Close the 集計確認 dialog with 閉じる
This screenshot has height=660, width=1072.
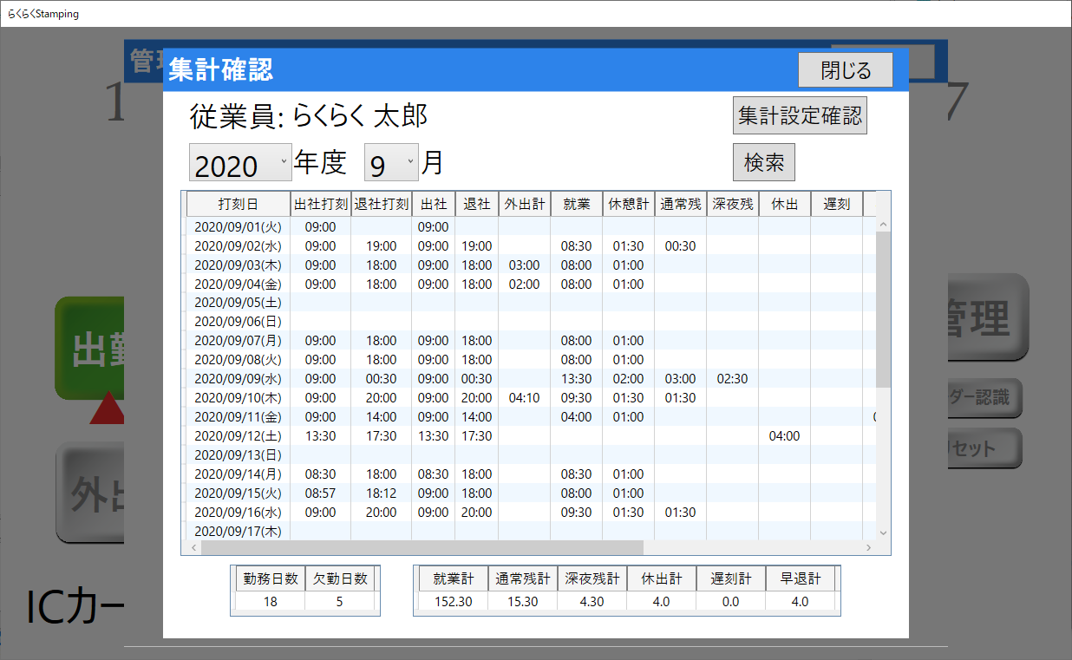845,70
